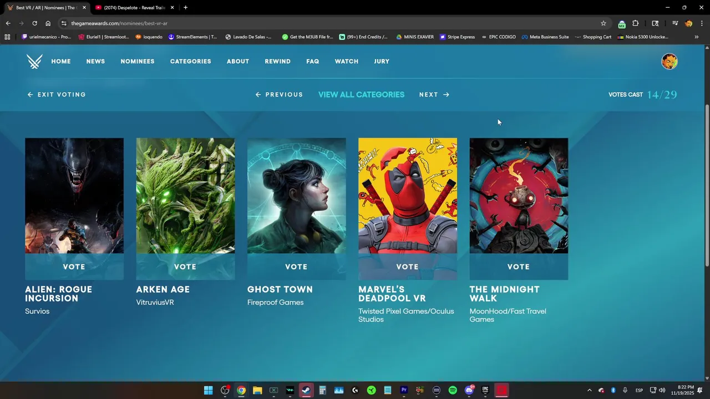The height and width of the screenshot is (399, 710).
Task: Expand the bookmarks overflow chevron
Action: click(697, 37)
